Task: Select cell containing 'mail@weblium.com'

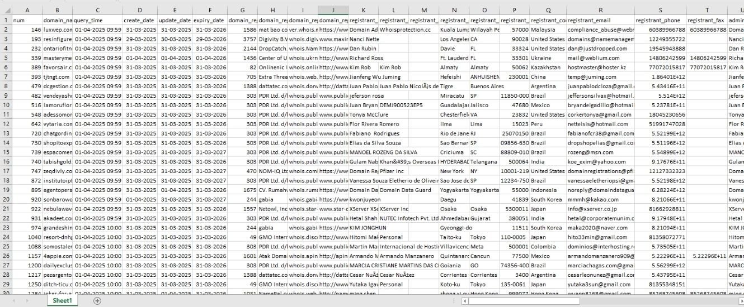Action: coord(600,57)
